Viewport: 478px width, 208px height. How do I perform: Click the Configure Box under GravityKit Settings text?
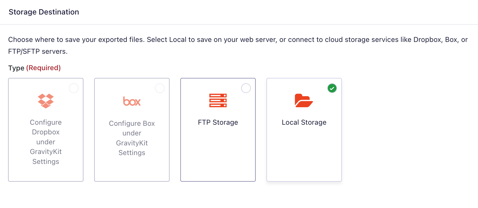point(132,138)
